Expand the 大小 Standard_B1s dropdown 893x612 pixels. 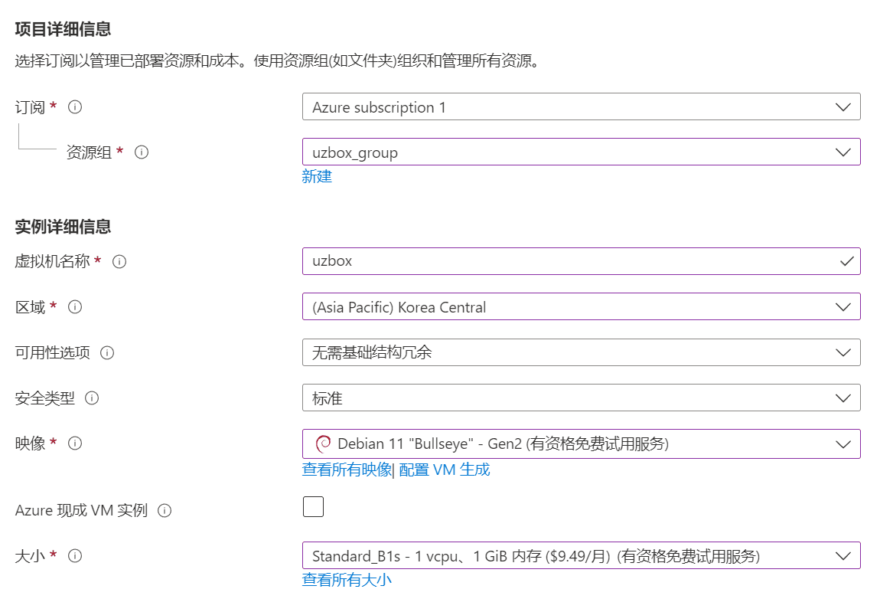tap(581, 556)
